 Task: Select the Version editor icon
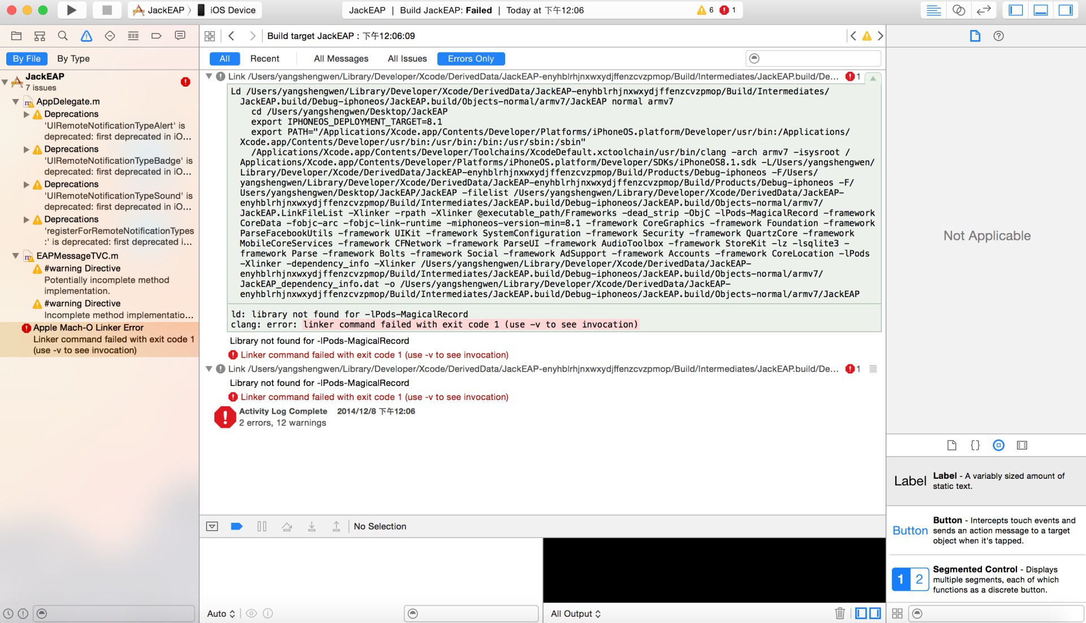(984, 10)
